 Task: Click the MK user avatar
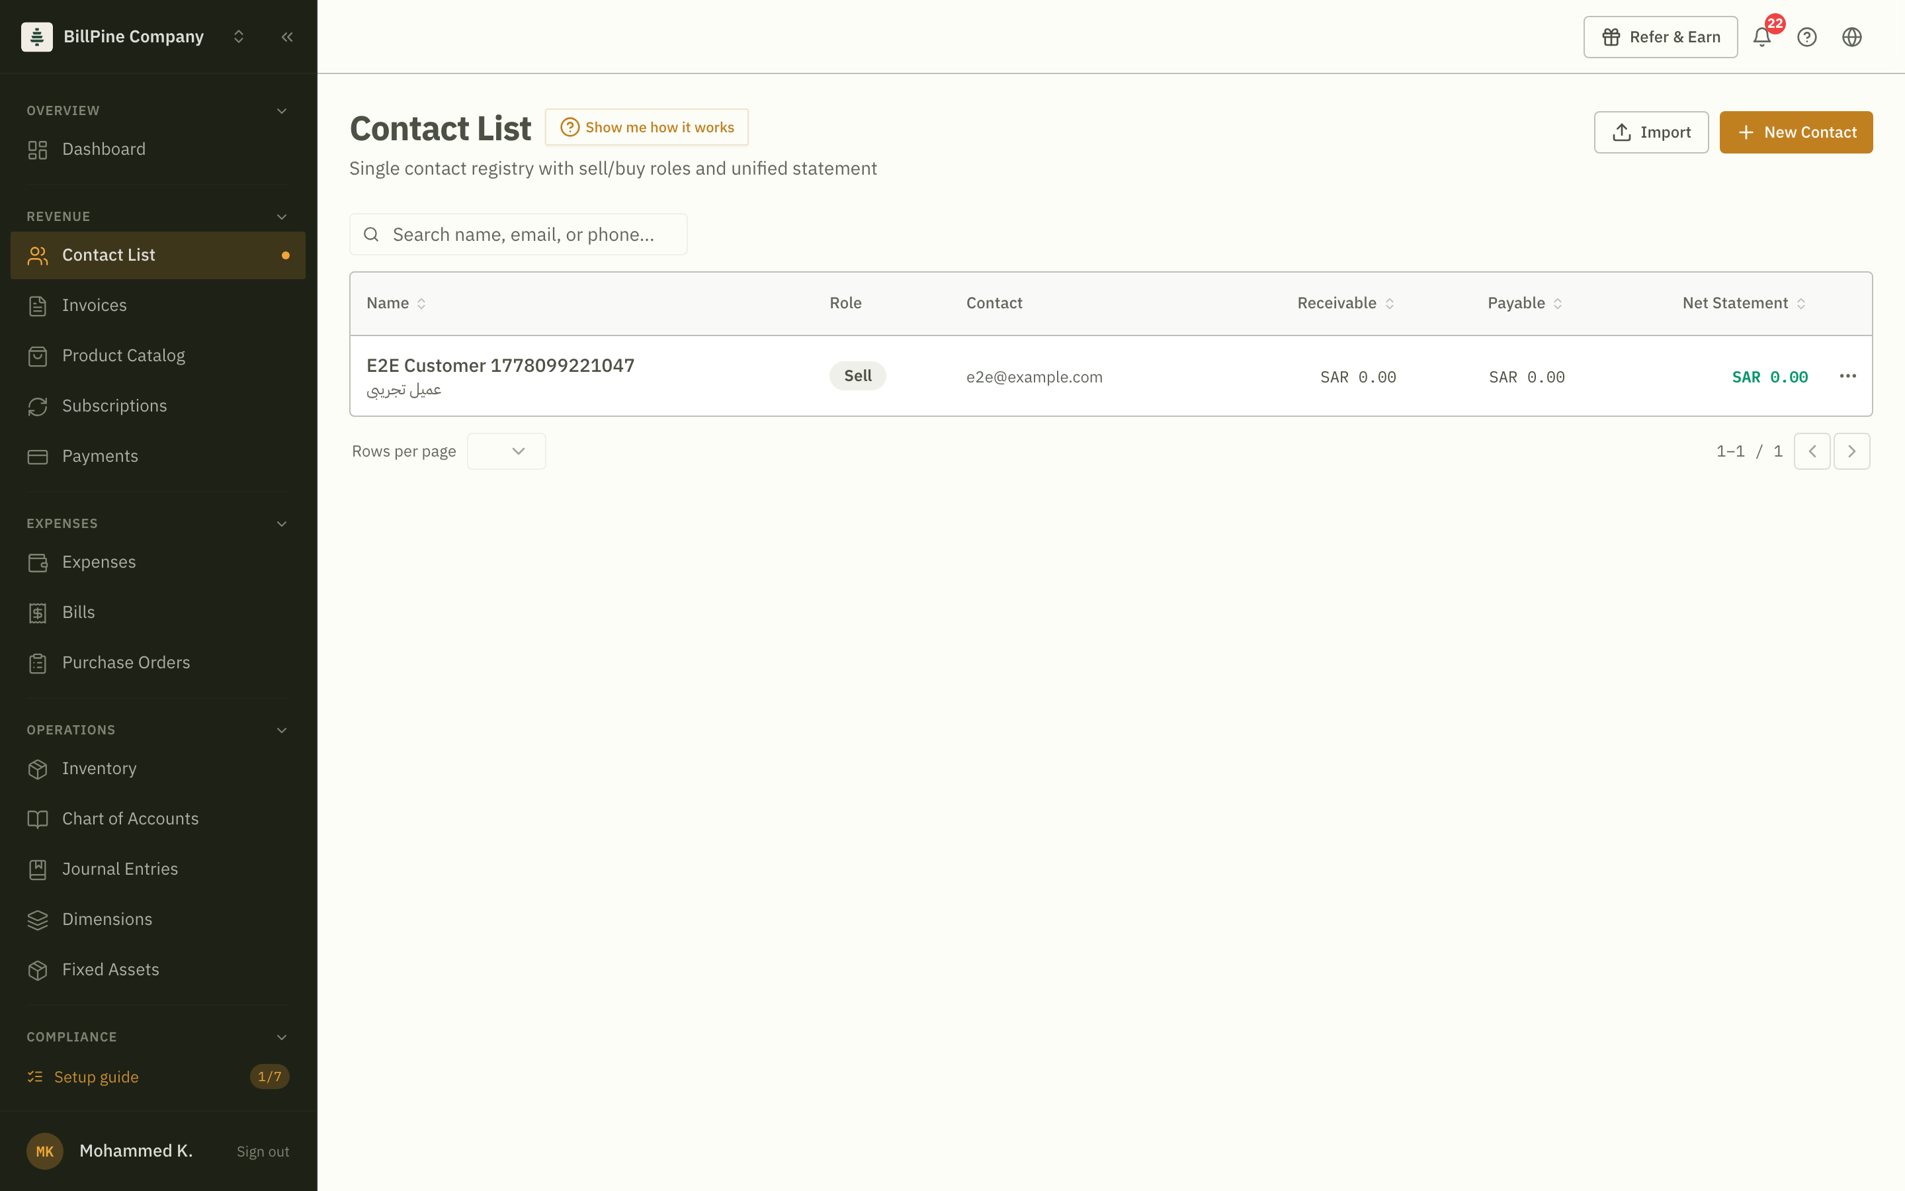[x=45, y=1151]
